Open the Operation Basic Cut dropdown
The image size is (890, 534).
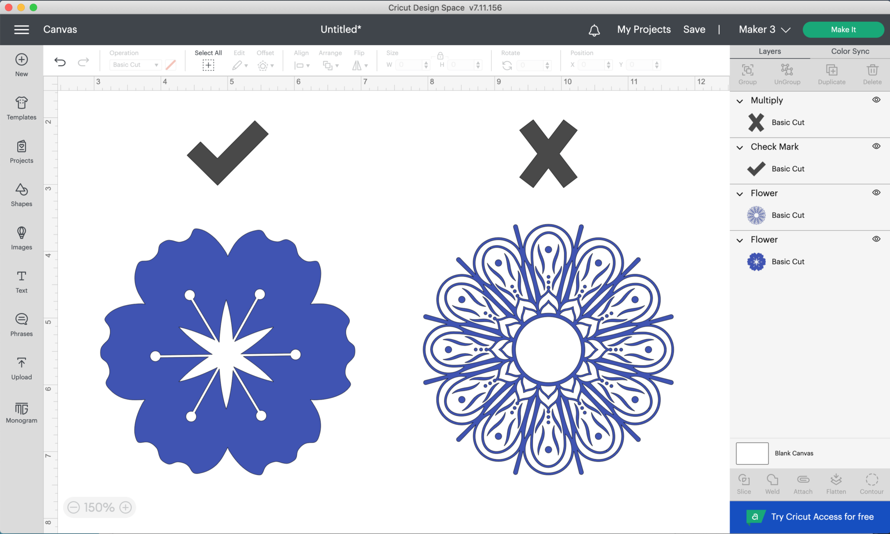pos(135,65)
